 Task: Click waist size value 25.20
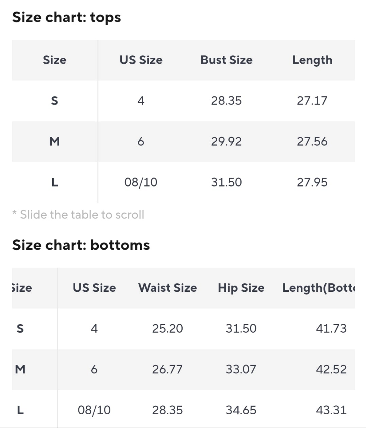click(x=167, y=329)
